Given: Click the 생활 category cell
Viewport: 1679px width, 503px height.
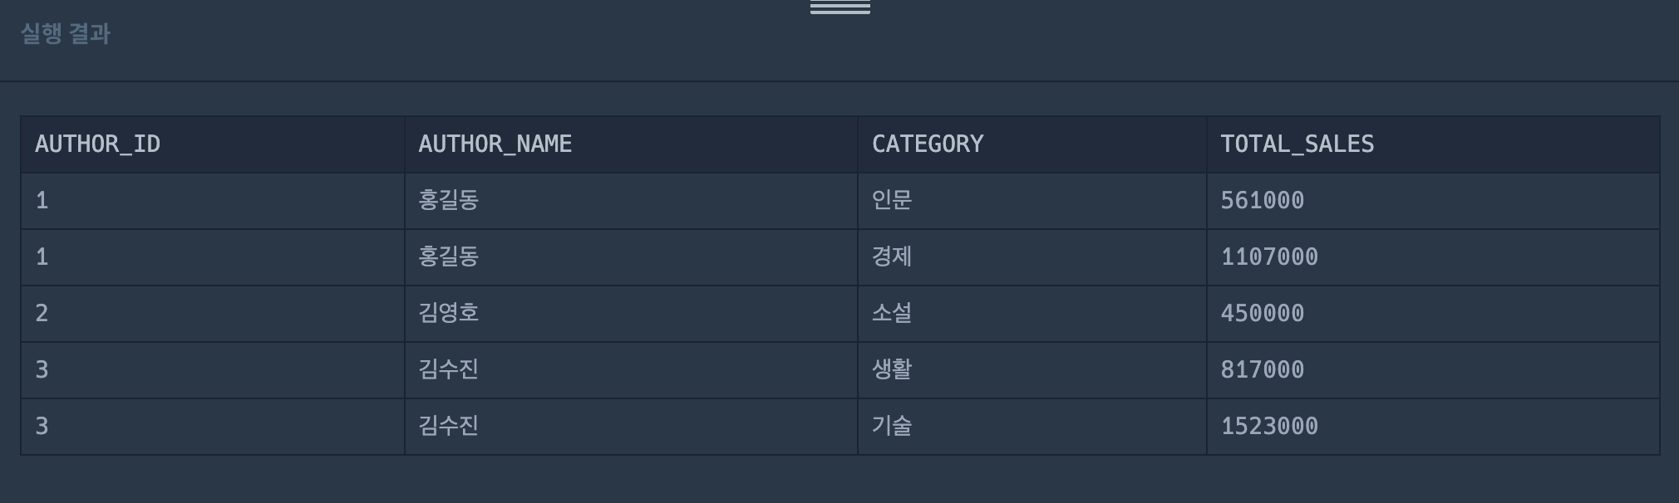Looking at the screenshot, I should 892,370.
